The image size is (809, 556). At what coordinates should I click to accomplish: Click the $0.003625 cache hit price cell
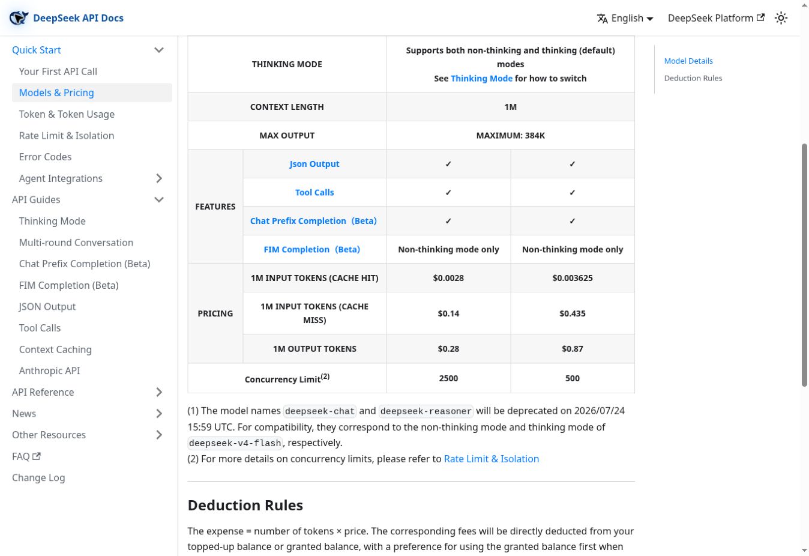point(573,278)
